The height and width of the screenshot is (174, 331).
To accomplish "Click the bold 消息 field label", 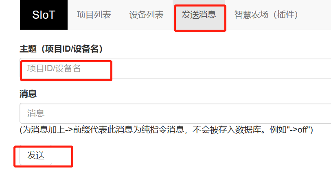I will click(28, 94).
